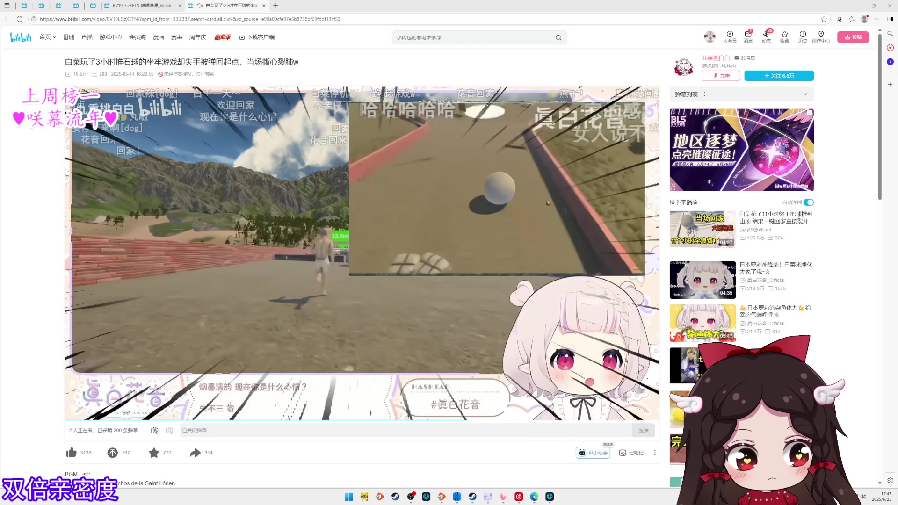898x505 pixels.
Task: Click the 充电 charge button
Action: click(x=721, y=76)
